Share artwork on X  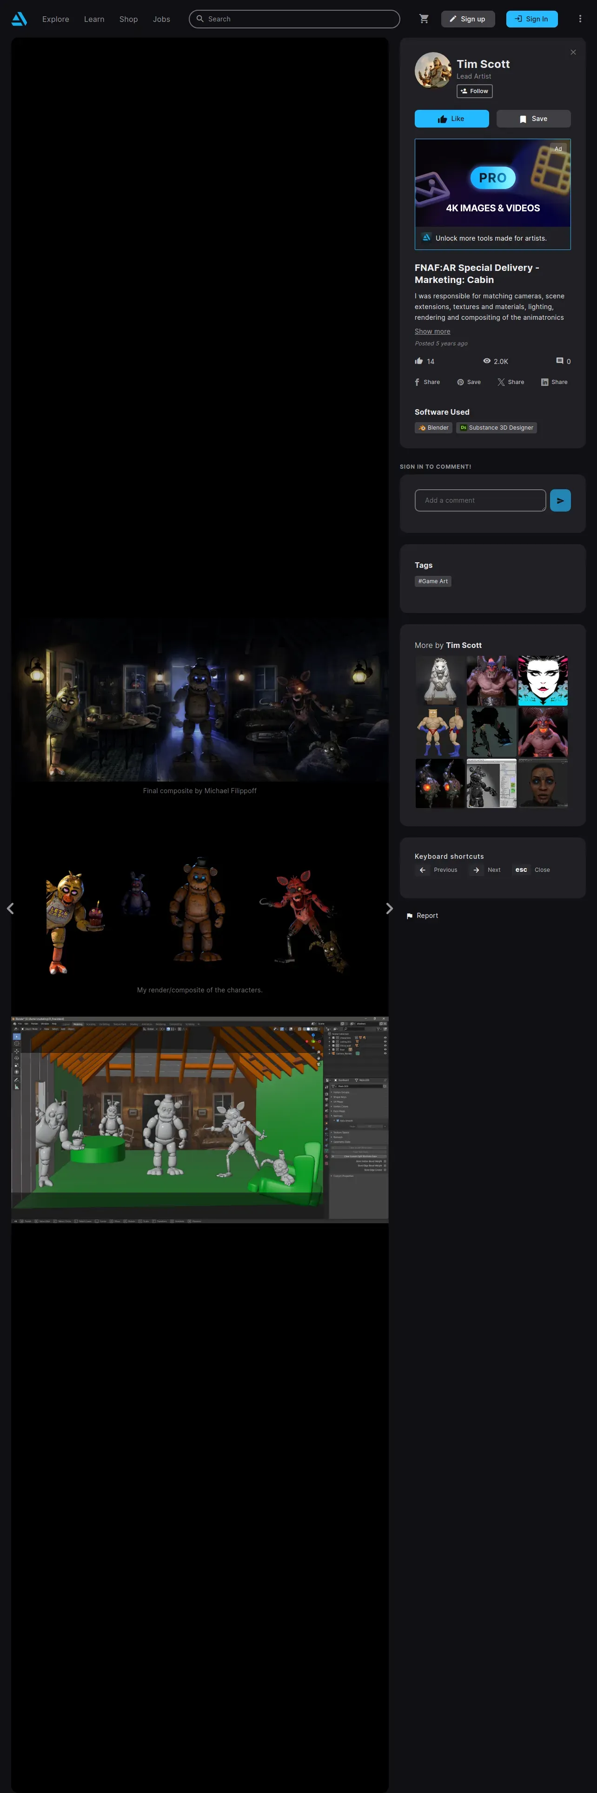(x=511, y=382)
